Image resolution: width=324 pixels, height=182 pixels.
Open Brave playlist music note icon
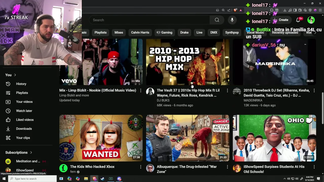(290, 10)
